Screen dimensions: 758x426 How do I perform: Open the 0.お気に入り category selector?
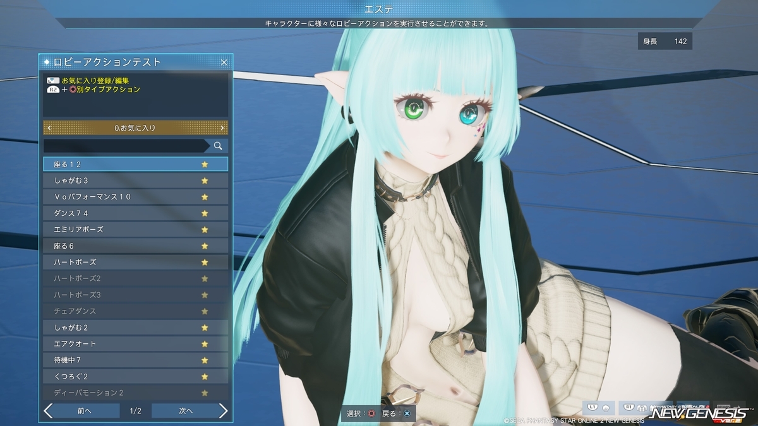pos(135,128)
